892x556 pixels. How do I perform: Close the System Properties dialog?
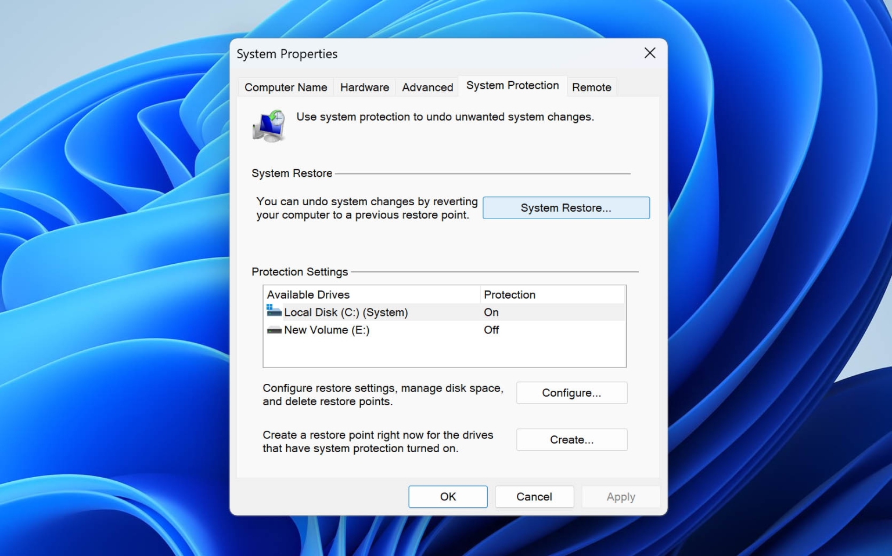650,53
